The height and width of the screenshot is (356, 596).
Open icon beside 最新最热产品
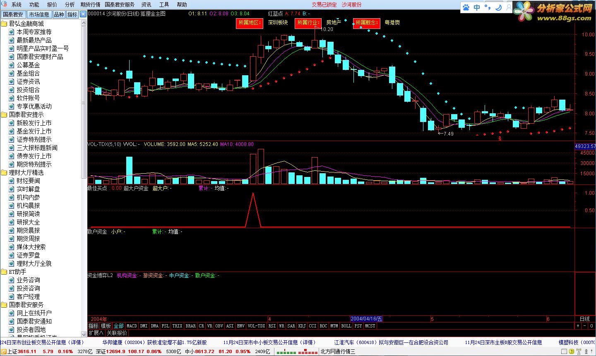point(12,40)
